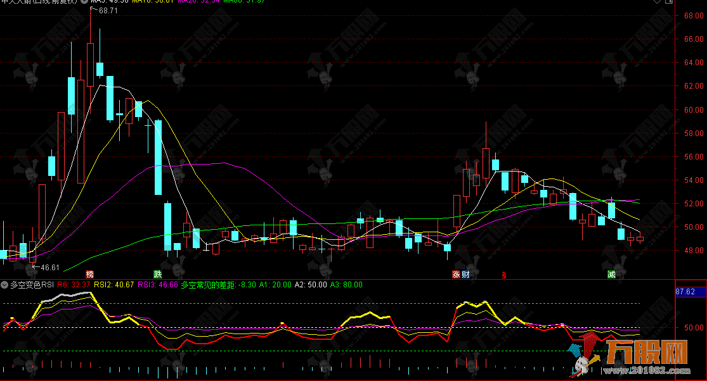Screen dimensions: 707x381
Task: Open settings icon beside 多空变色RSI
Action: (5, 285)
